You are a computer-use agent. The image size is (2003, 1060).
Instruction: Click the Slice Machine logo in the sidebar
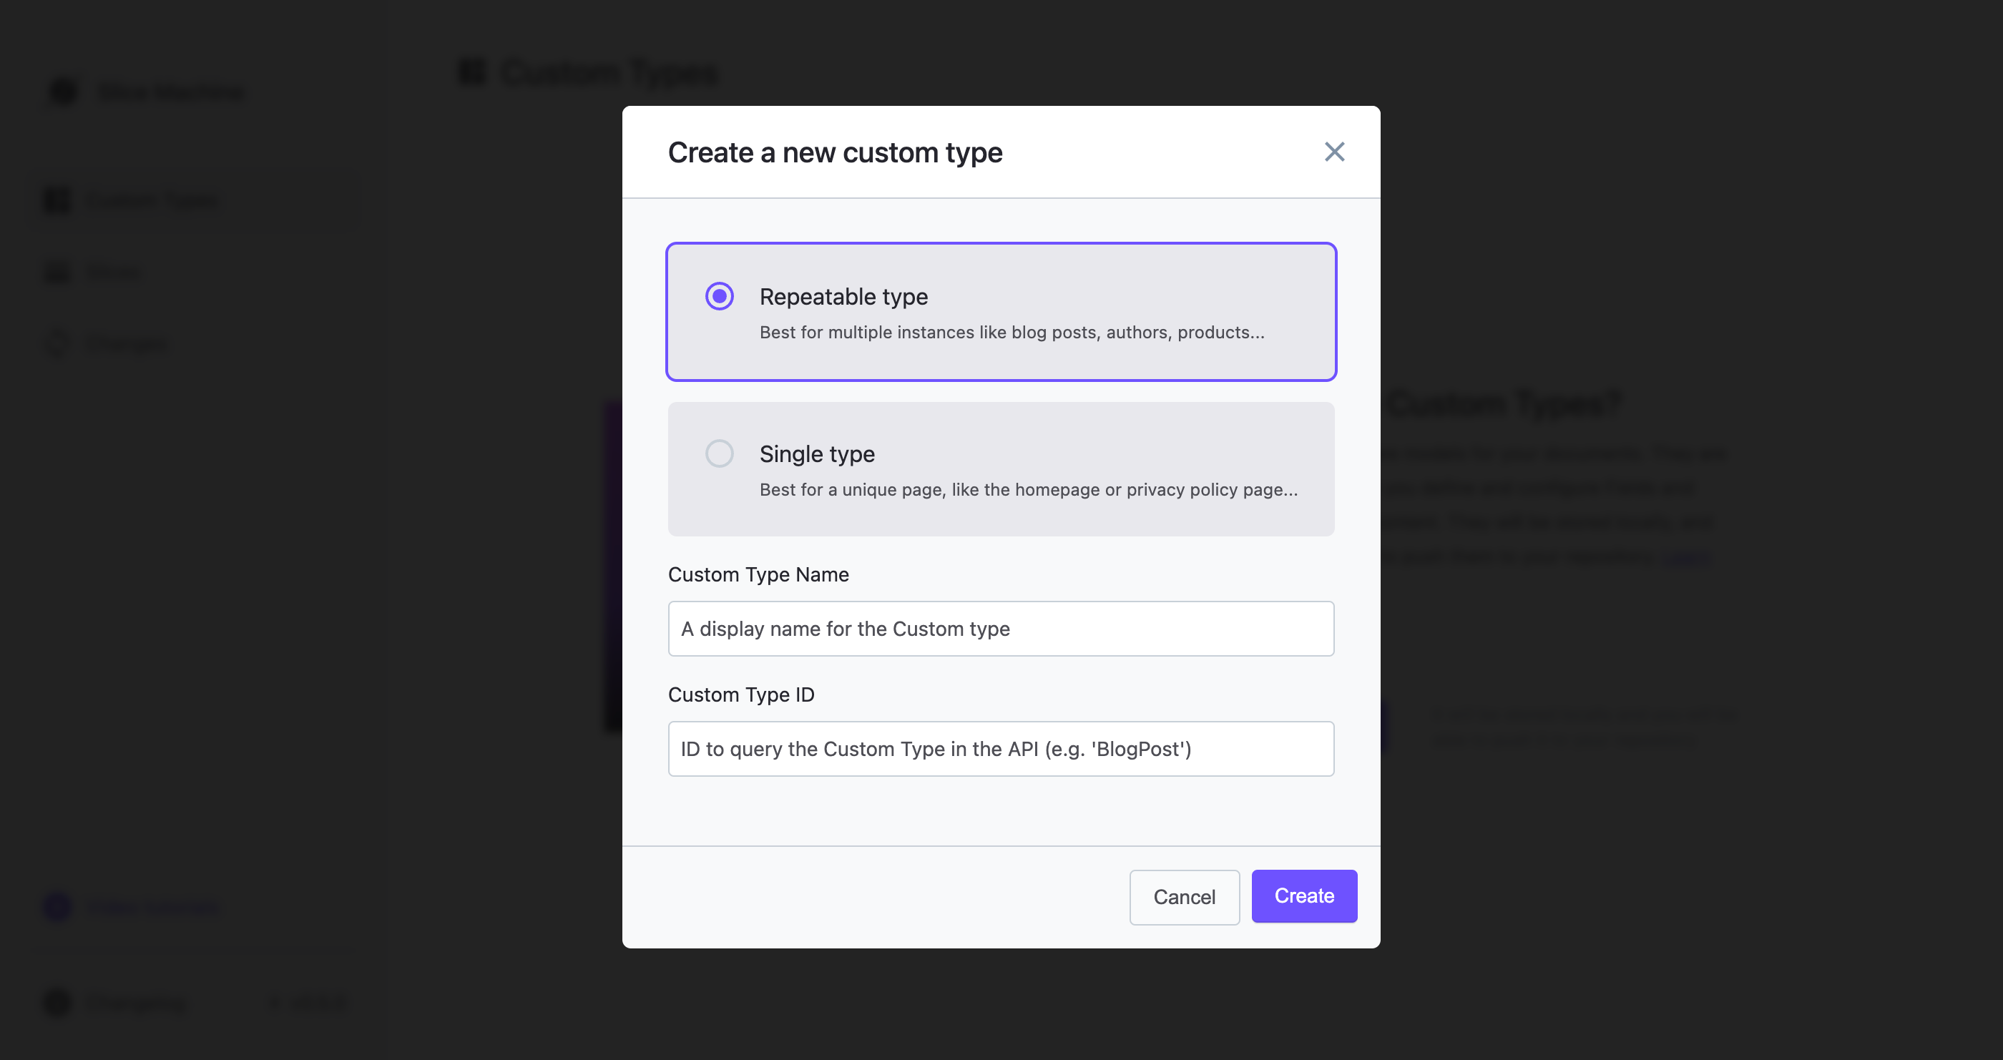pyautogui.click(x=62, y=91)
